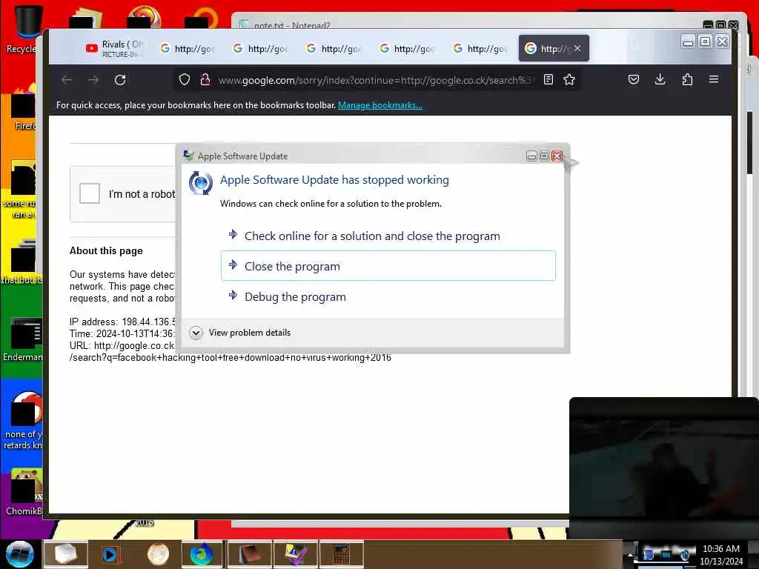Minimize the Firefox window
Screen dimensions: 759x569
pyautogui.click(x=688, y=42)
